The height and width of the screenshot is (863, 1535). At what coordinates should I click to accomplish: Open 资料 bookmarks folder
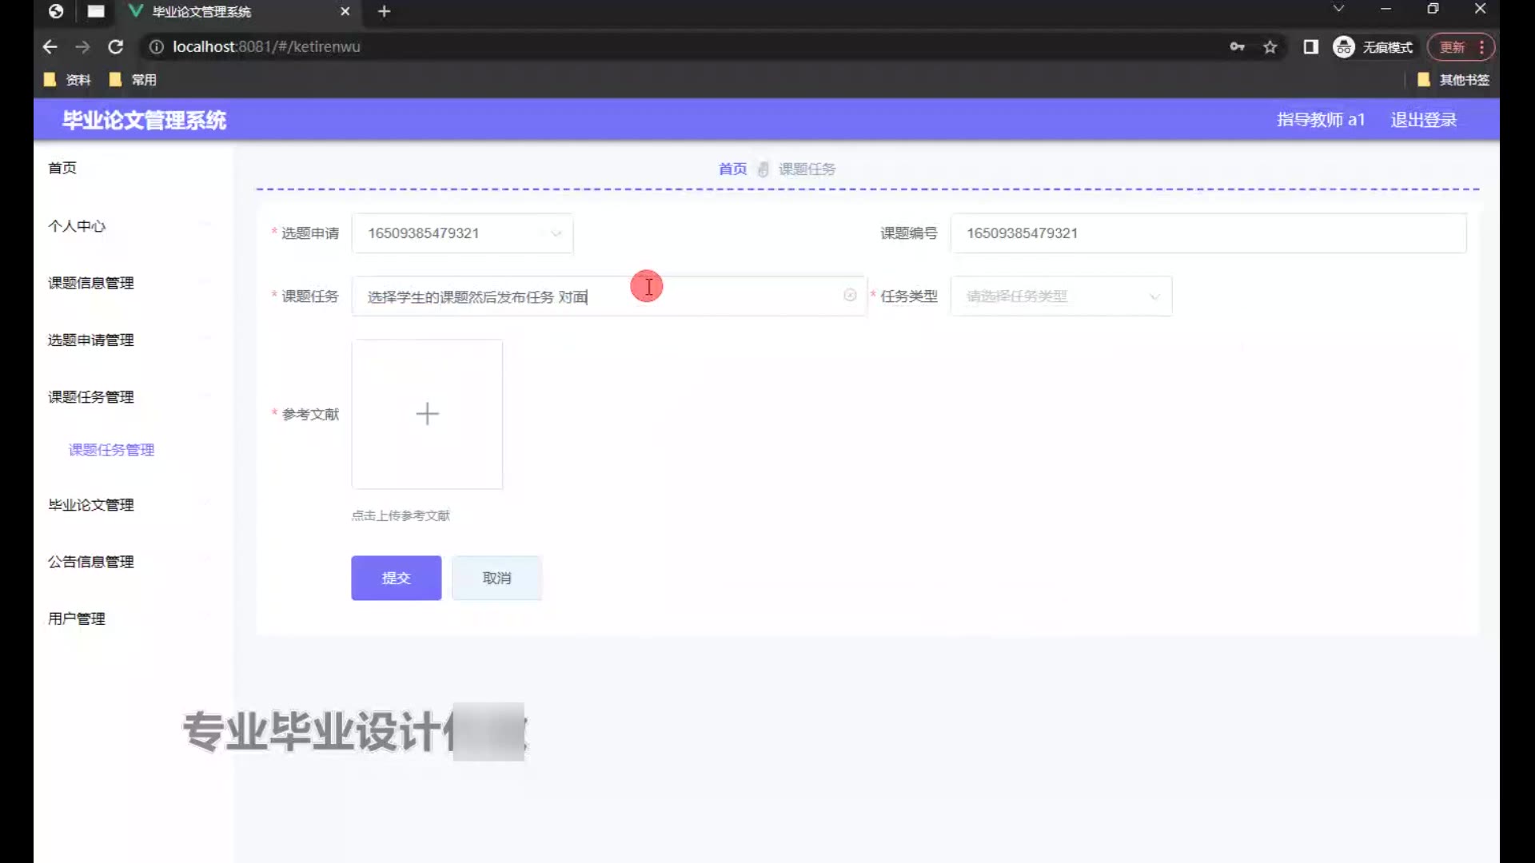point(67,80)
